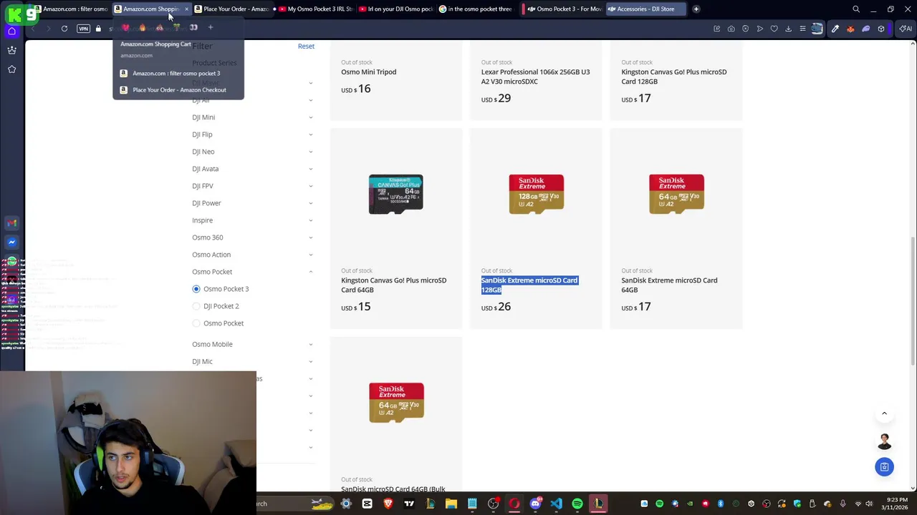Open Kingston Canvas Go! Plus 64GB link

393,285
